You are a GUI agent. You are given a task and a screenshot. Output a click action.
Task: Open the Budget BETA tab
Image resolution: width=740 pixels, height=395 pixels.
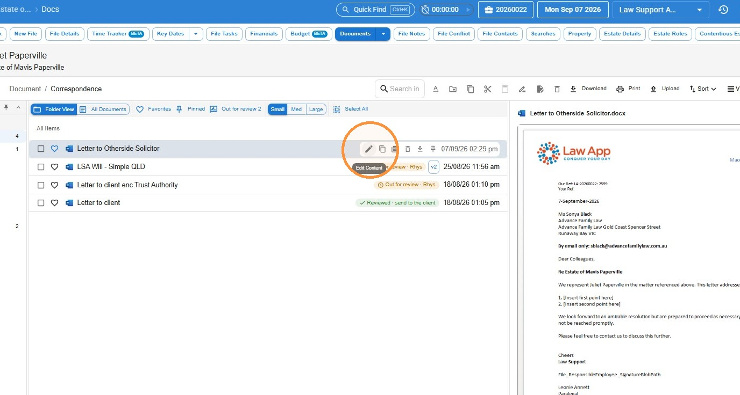[x=309, y=34]
